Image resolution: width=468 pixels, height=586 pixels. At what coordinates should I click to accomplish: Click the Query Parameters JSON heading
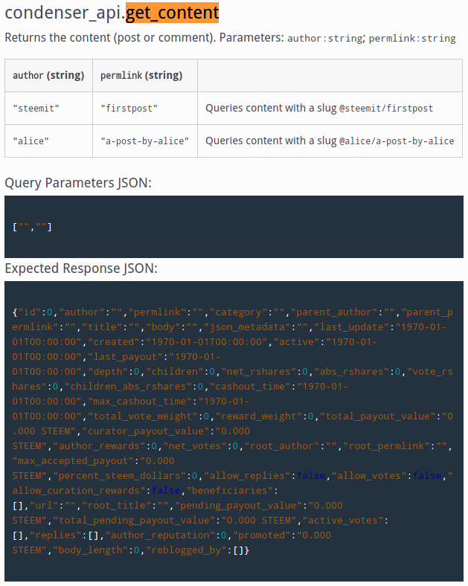(78, 183)
